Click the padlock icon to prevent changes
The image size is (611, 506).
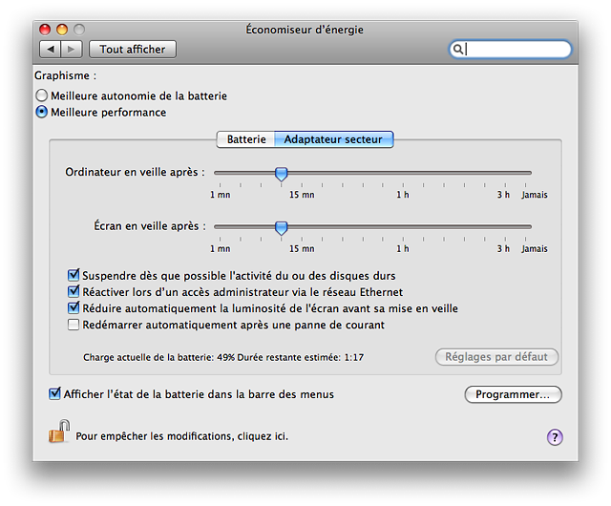point(59,432)
